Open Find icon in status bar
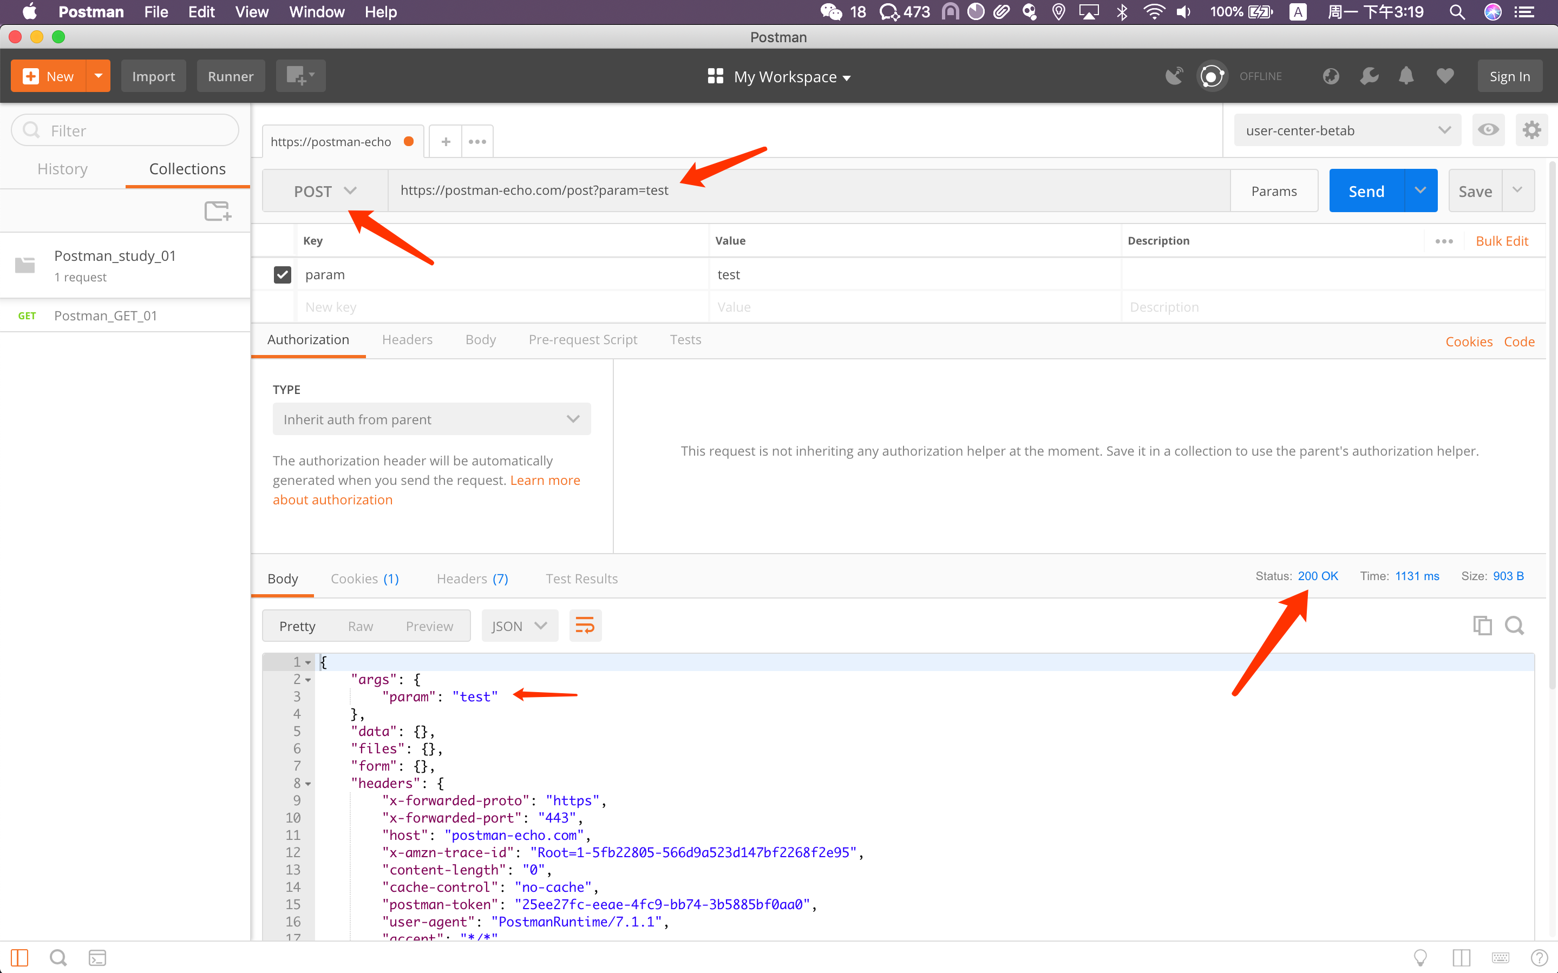Viewport: 1558px width, 973px height. point(58,957)
